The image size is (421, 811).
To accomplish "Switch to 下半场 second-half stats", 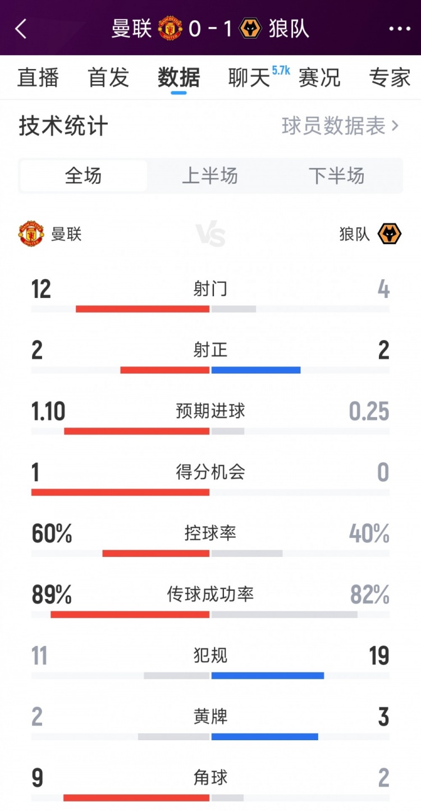I will click(336, 176).
